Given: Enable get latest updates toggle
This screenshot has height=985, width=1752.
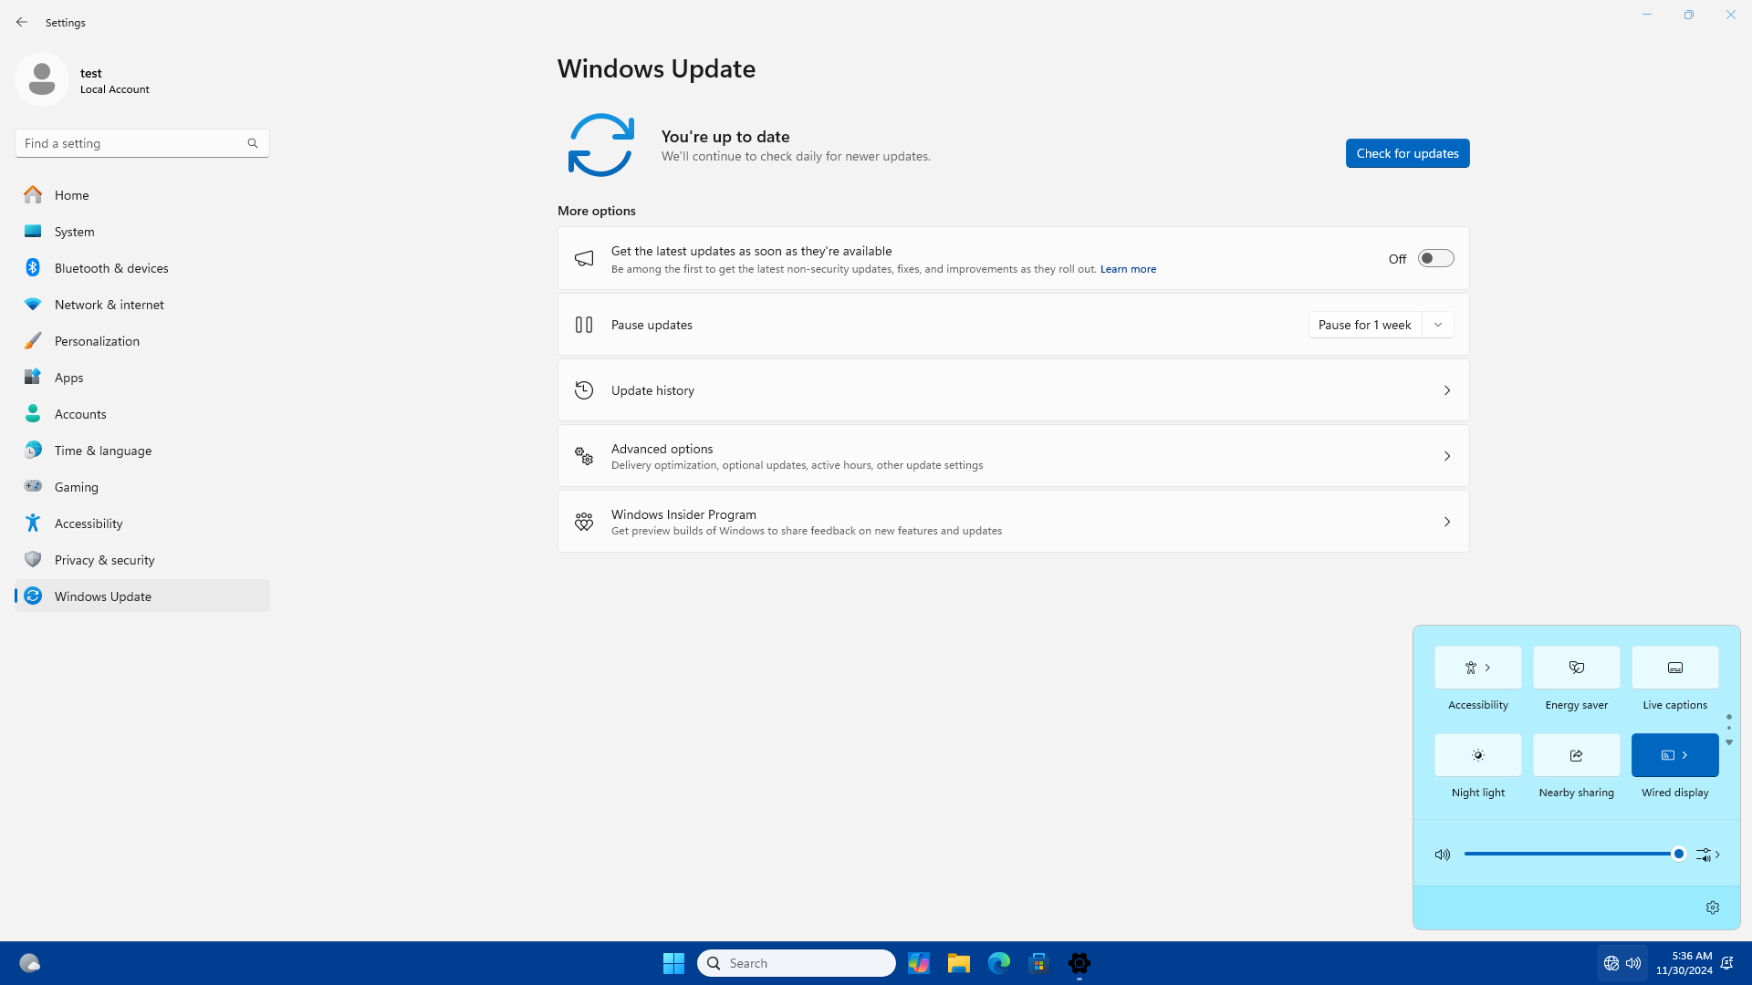Looking at the screenshot, I should 1435,259.
